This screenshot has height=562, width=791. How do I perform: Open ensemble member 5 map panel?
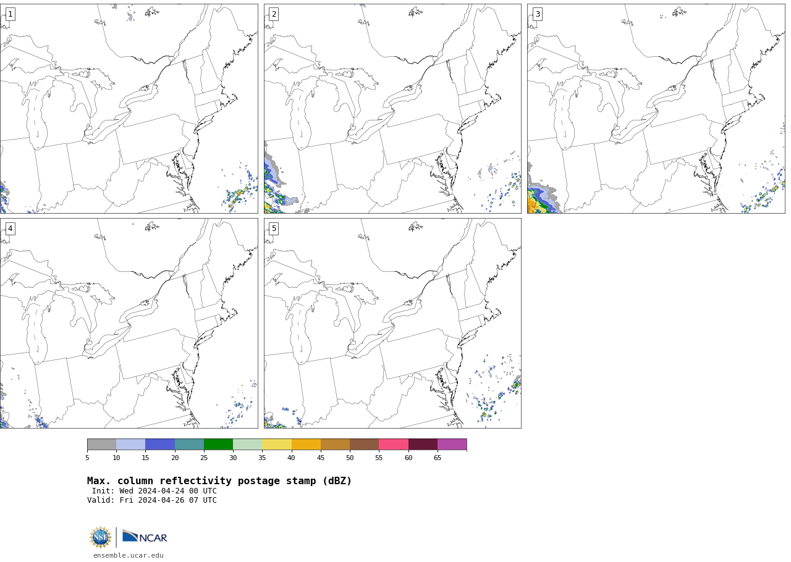coord(392,323)
